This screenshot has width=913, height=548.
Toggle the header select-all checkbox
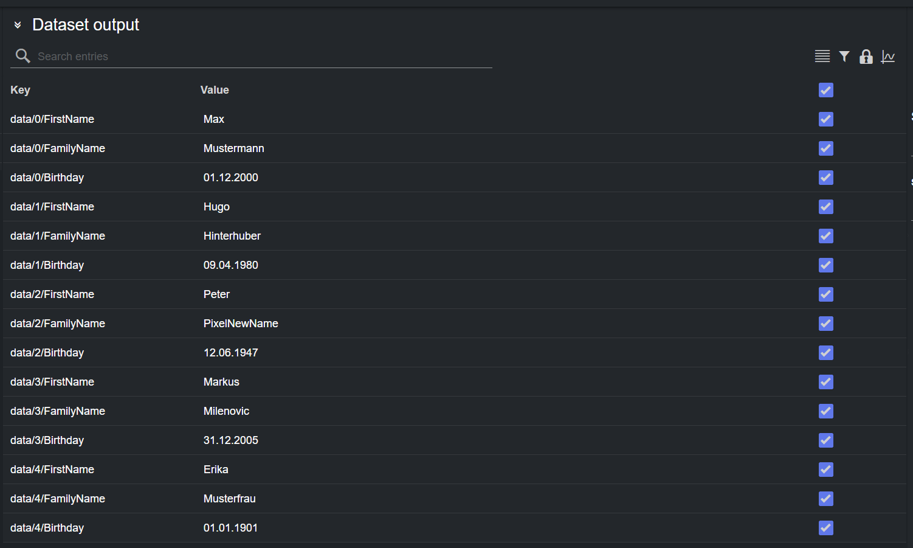[825, 90]
